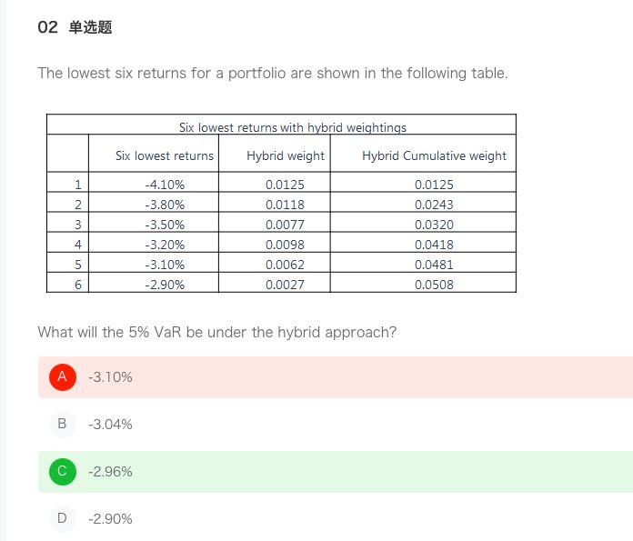633x541 pixels.
Task: Click the 0.0418 cumulative weight cell
Action: [434, 245]
